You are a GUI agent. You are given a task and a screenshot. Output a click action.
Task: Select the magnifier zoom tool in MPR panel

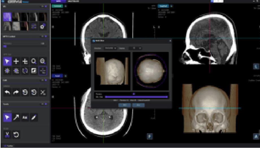pos(34,61)
